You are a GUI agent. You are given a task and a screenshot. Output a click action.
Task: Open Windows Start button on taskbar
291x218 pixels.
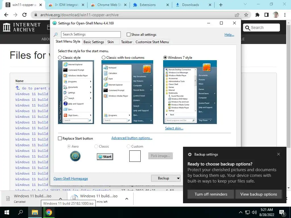click(7, 212)
